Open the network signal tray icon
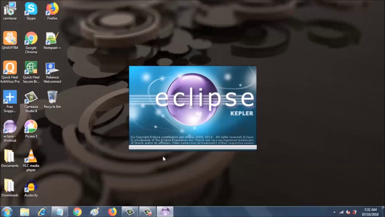This screenshot has width=385, height=217. tap(341, 212)
